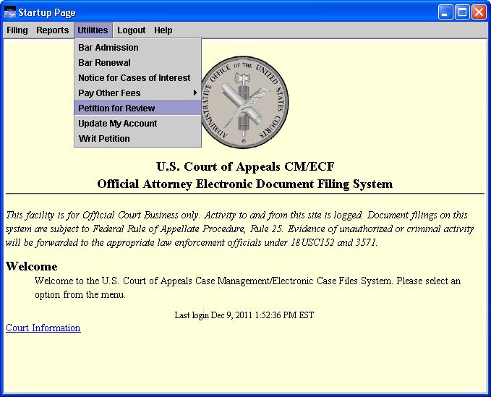Minimize the Startup Page window
The height and width of the screenshot is (397, 491).
(x=445, y=12)
